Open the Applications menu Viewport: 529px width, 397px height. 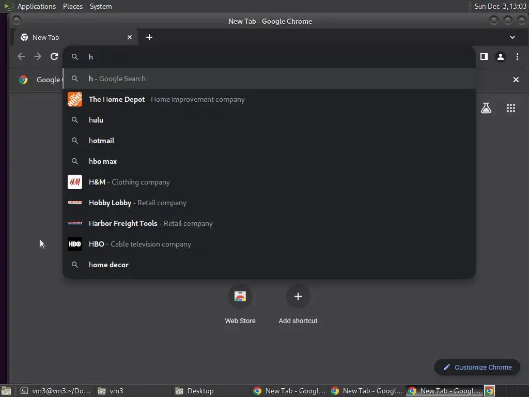point(37,6)
